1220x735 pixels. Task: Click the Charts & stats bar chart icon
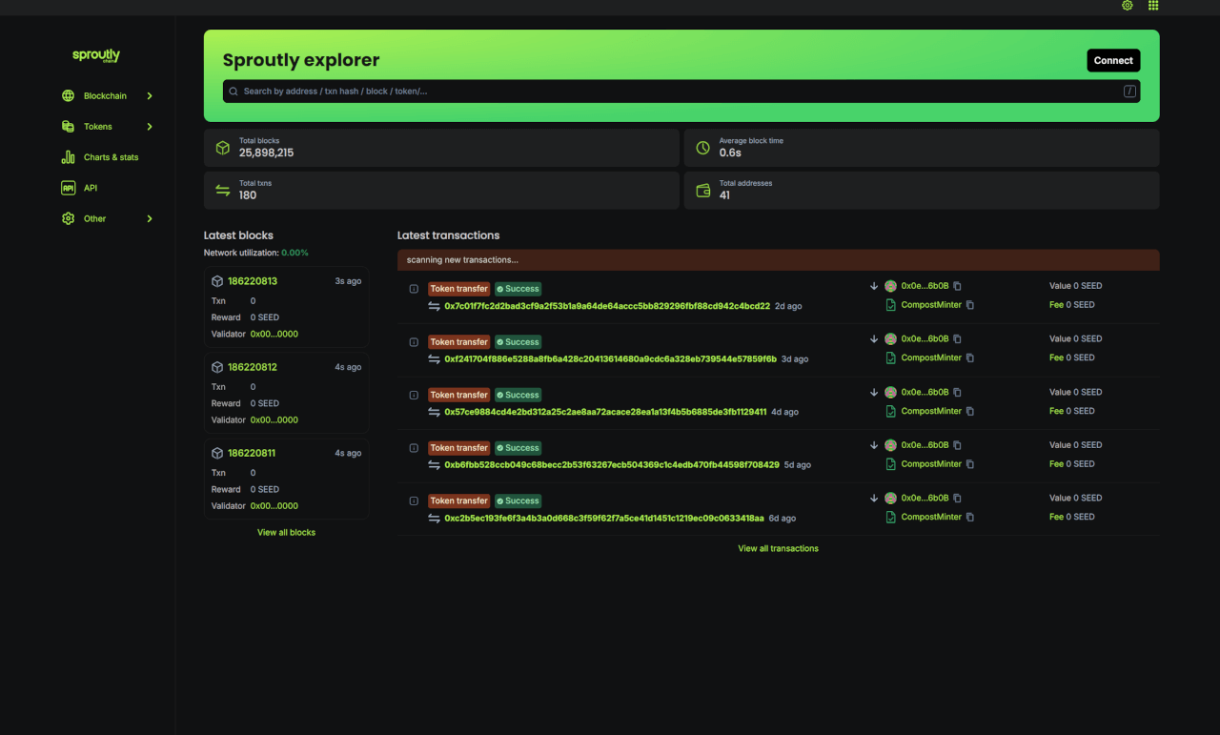click(x=68, y=157)
